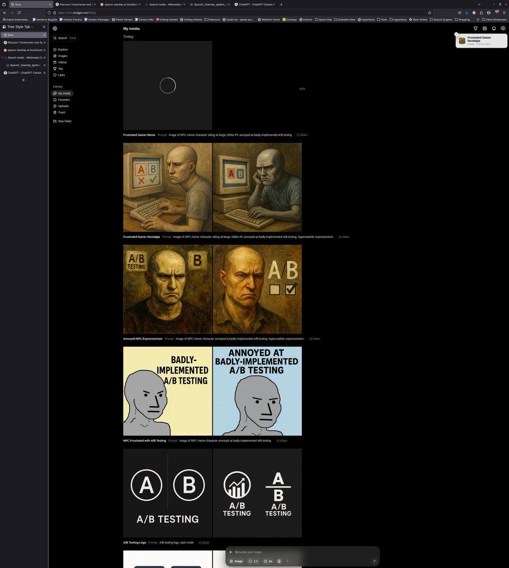
Task: Select Raccoon Transhuman tab in tree sidebar
Action: pos(24,42)
